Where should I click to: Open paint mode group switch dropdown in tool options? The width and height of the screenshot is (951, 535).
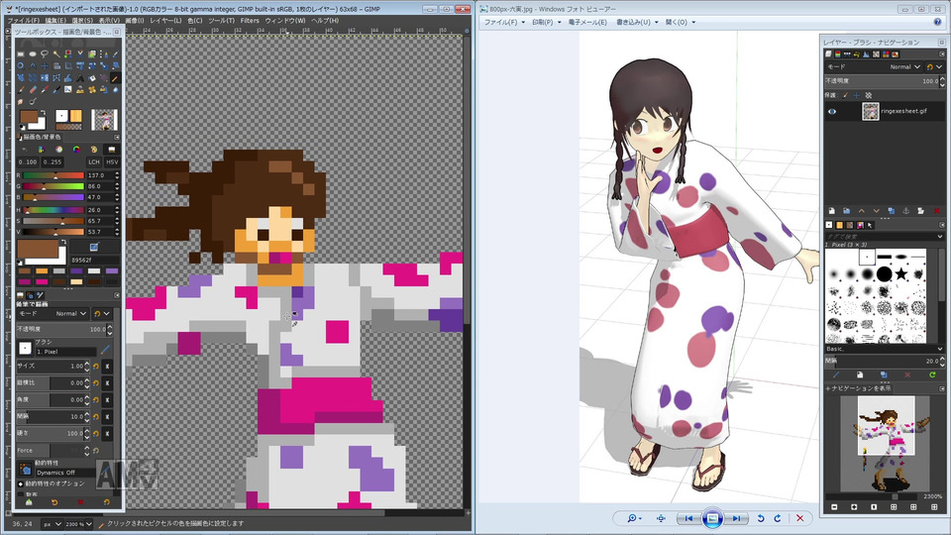click(101, 314)
